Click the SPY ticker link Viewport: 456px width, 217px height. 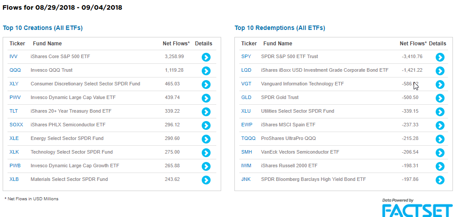[x=246, y=57]
